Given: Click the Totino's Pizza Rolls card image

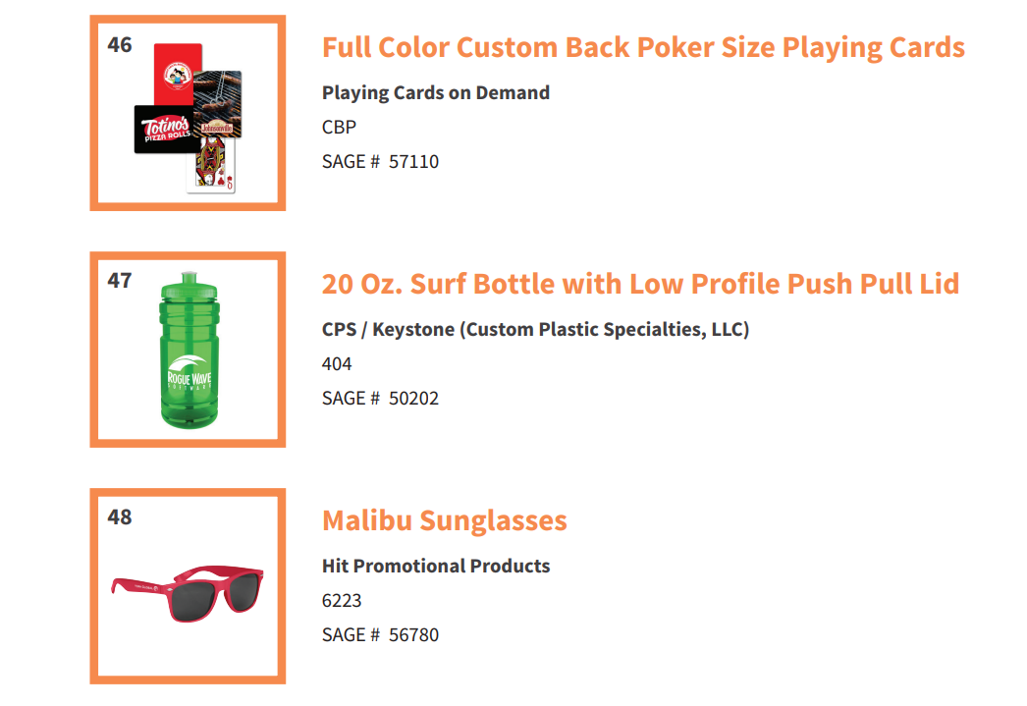Looking at the screenshot, I should (x=166, y=130).
